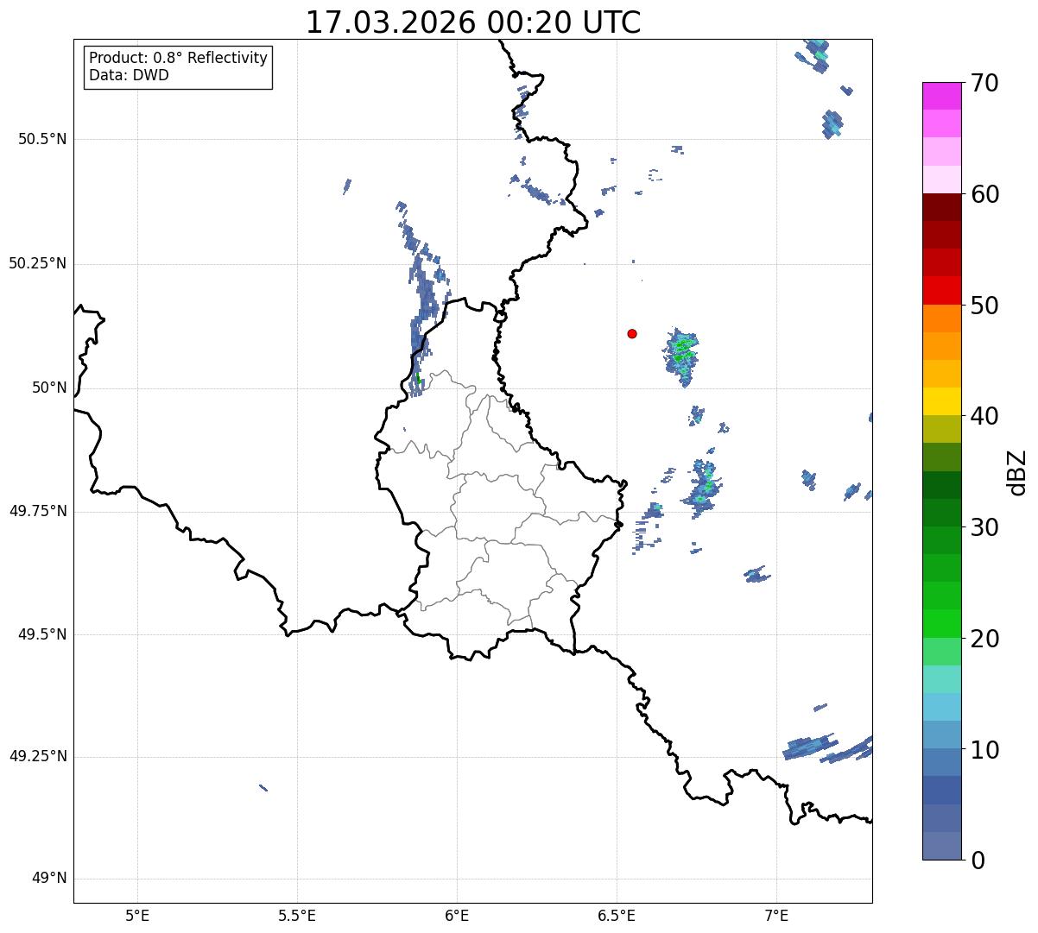1038x933 pixels.
Task: Click the latitude label "49.5°N"
Action: [x=42, y=634]
